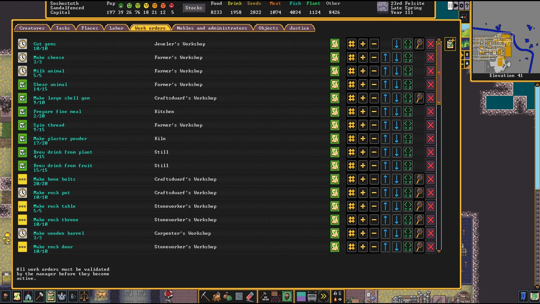The width and height of the screenshot is (540, 304).
Task: Open the game settings gear
Action: [461, 6]
